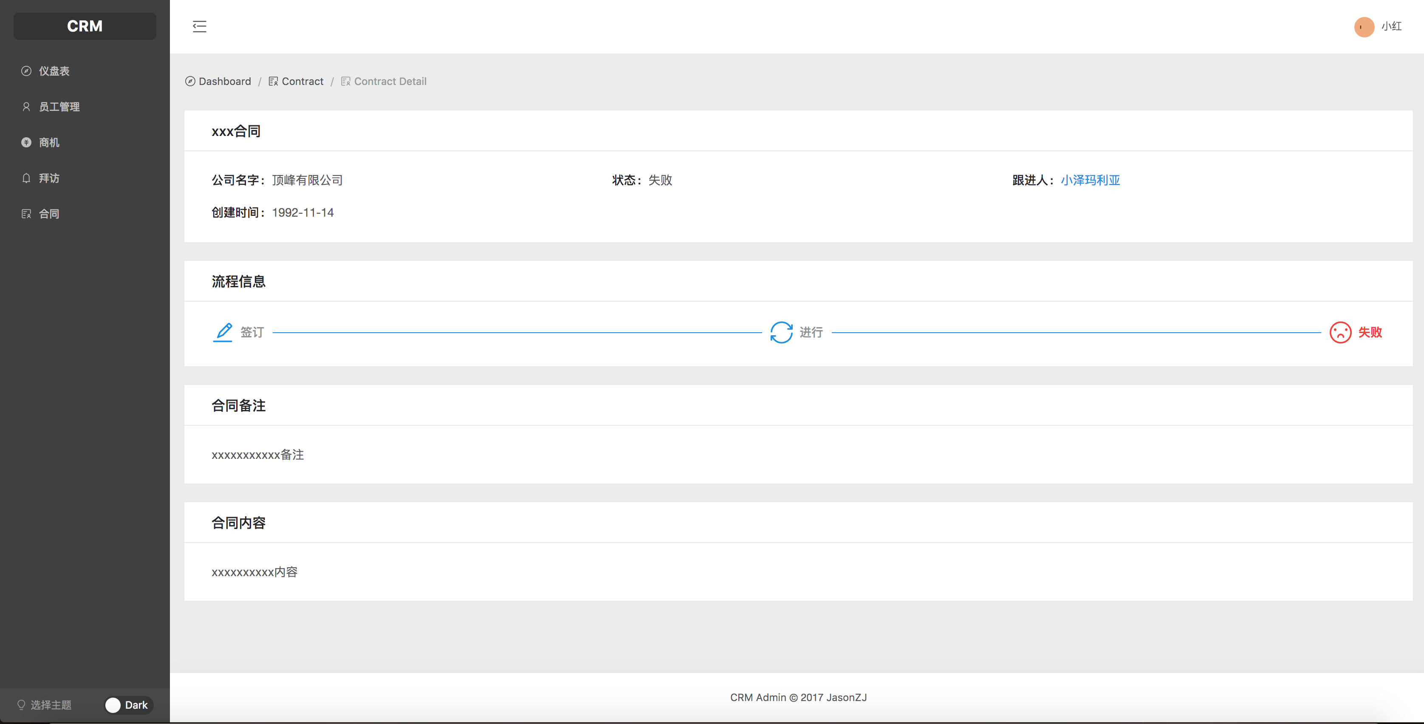Viewport: 1424px width, 724px height.
Task: Go to 合同 in the sidebar
Action: pos(49,214)
